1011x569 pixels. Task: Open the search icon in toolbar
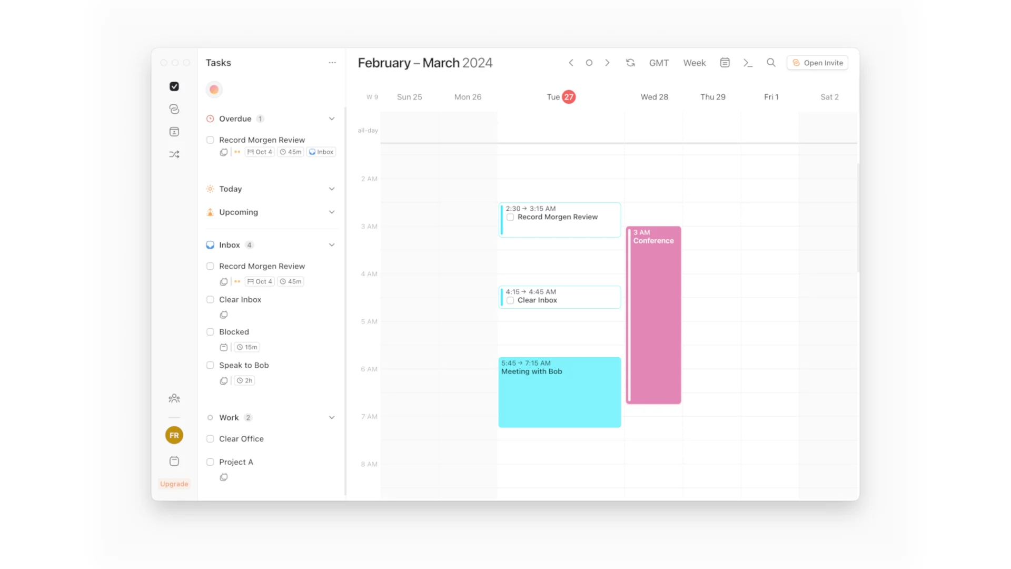(x=771, y=63)
